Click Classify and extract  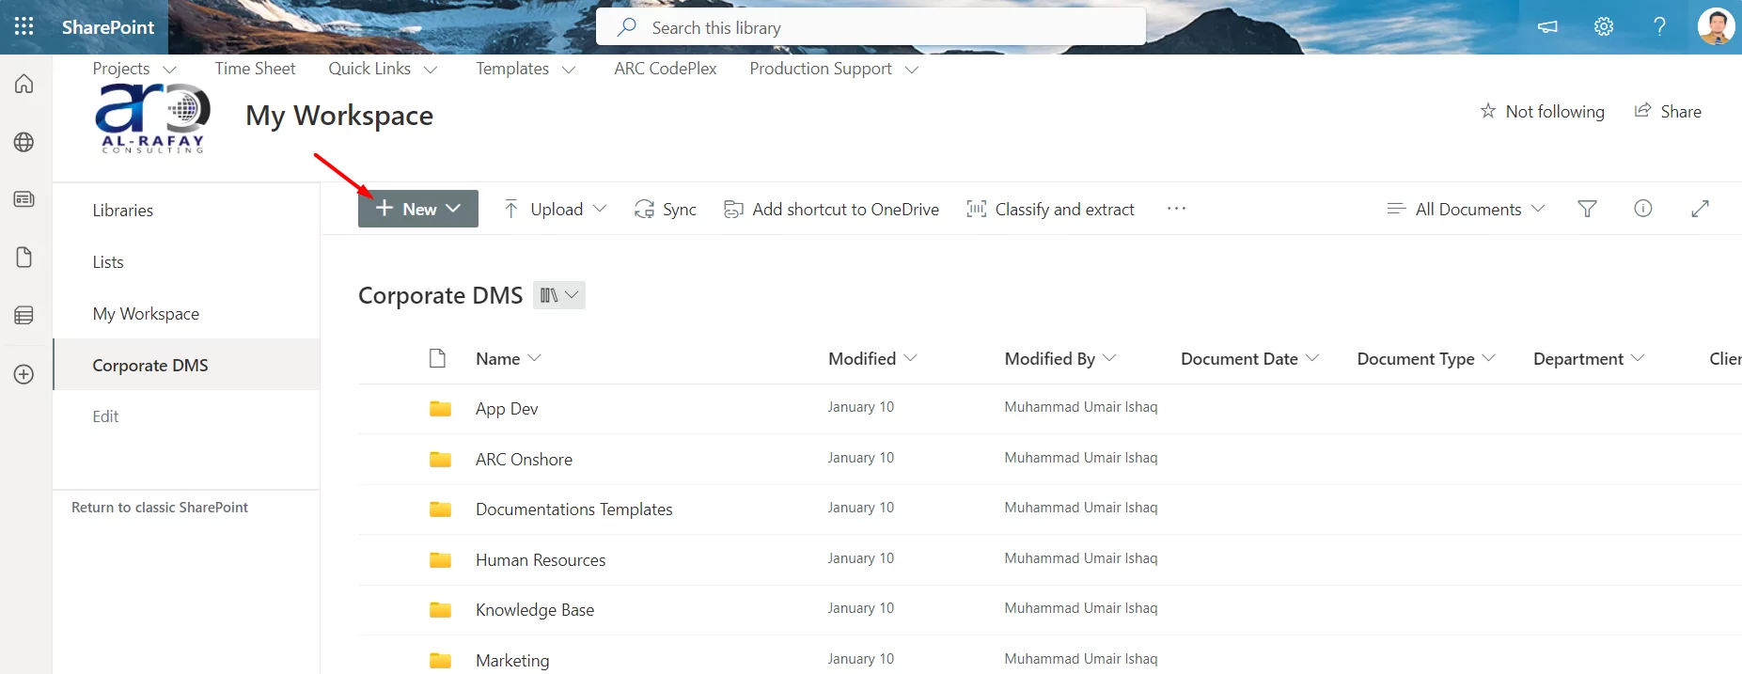point(1050,209)
